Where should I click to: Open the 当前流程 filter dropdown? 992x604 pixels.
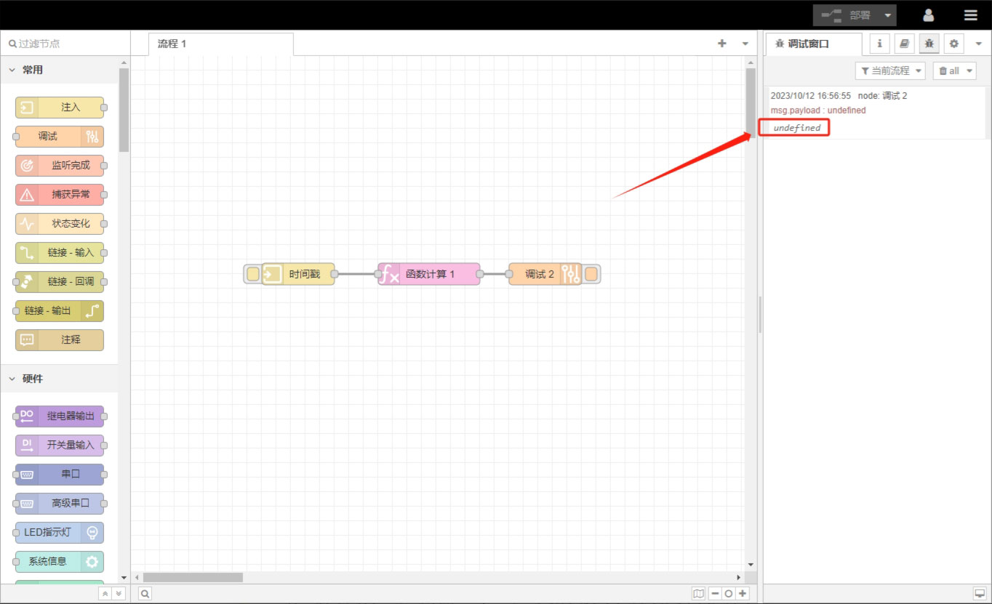(890, 71)
